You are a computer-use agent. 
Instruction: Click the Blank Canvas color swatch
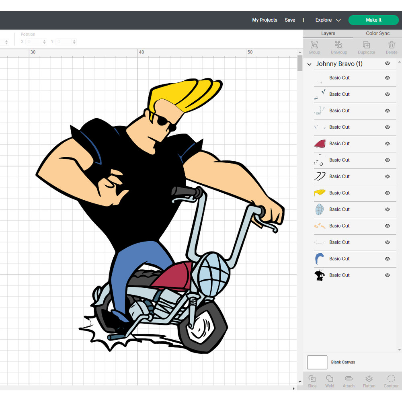click(x=317, y=362)
